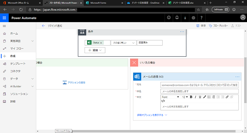Apply underline formatting in mail body
The height and width of the screenshot is (133, 247).
pyautogui.click(x=200, y=97)
